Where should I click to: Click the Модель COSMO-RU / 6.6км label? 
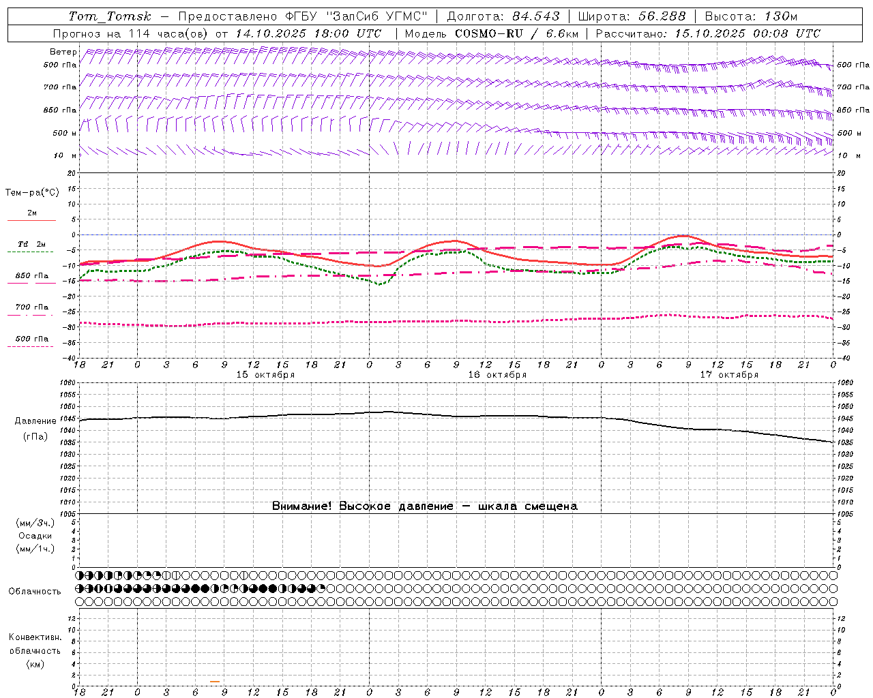(492, 33)
